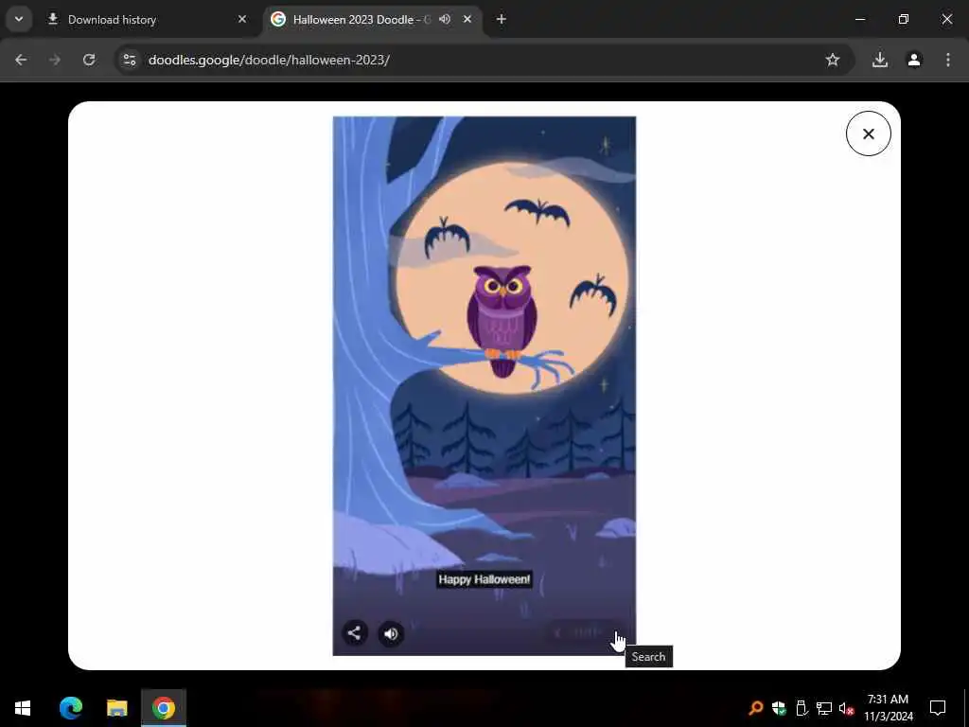This screenshot has height=727, width=969.
Task: Open Chrome downloads icon in toolbar
Action: [879, 60]
